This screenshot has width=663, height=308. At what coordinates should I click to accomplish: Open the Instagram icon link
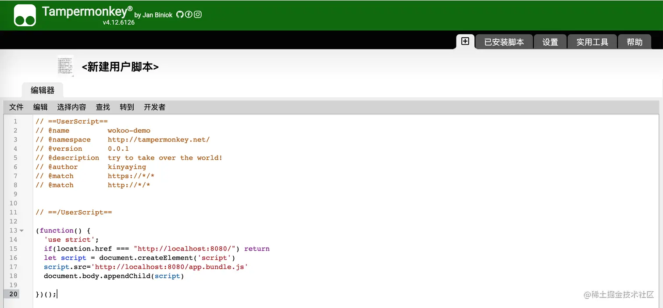(x=198, y=14)
